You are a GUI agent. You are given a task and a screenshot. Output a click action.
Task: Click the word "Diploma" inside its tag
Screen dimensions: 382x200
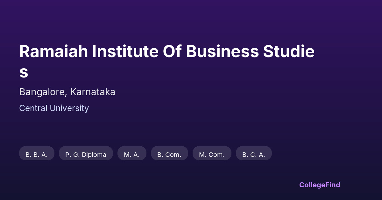click(94, 155)
